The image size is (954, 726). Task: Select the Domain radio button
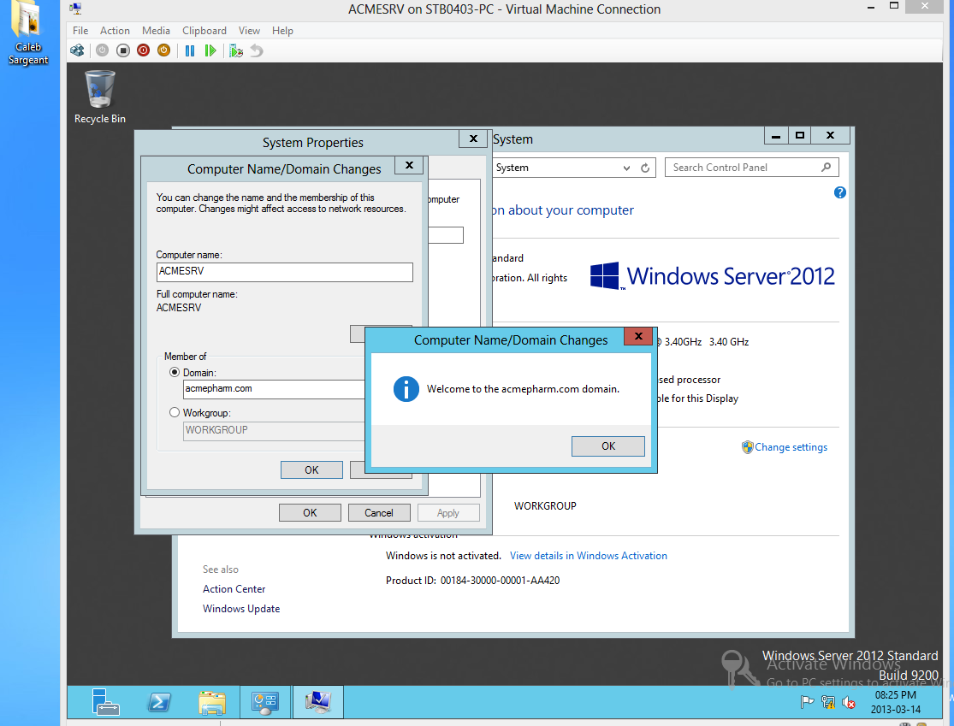coord(175,372)
